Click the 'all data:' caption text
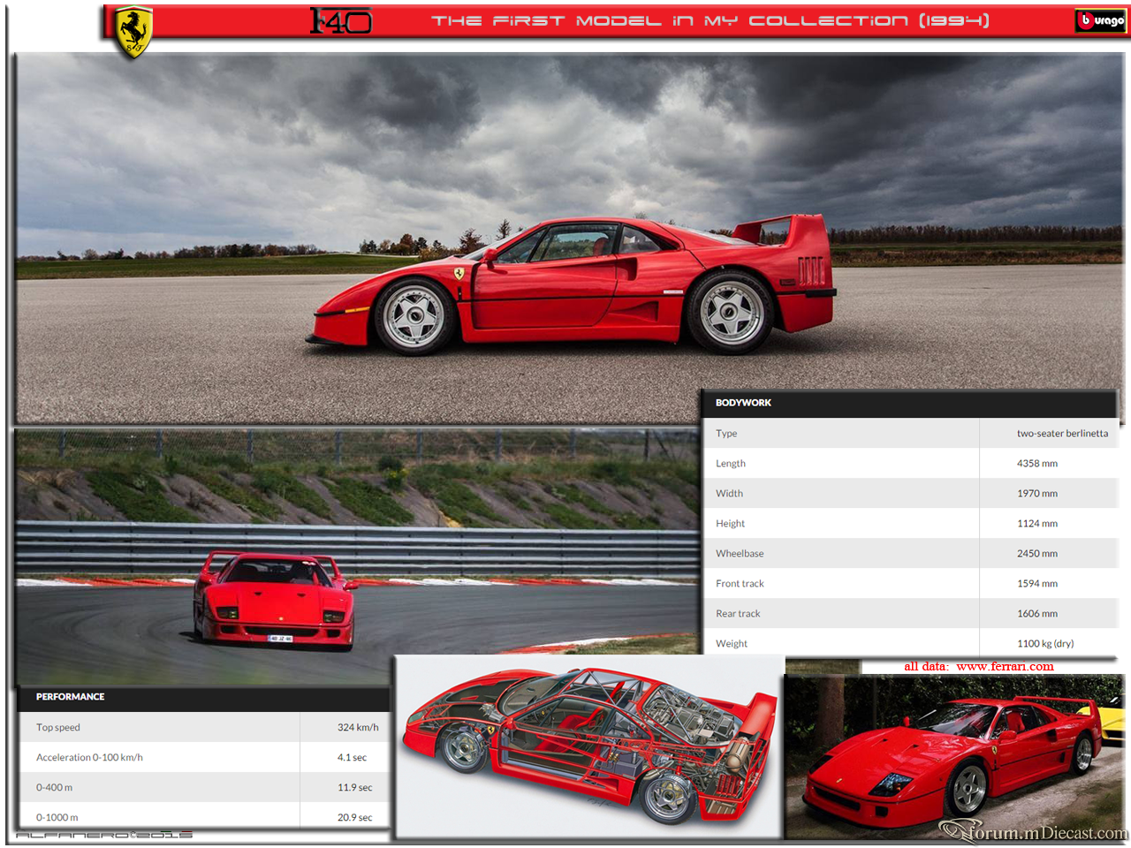Screen dimensions: 1131x848 pos(926,667)
